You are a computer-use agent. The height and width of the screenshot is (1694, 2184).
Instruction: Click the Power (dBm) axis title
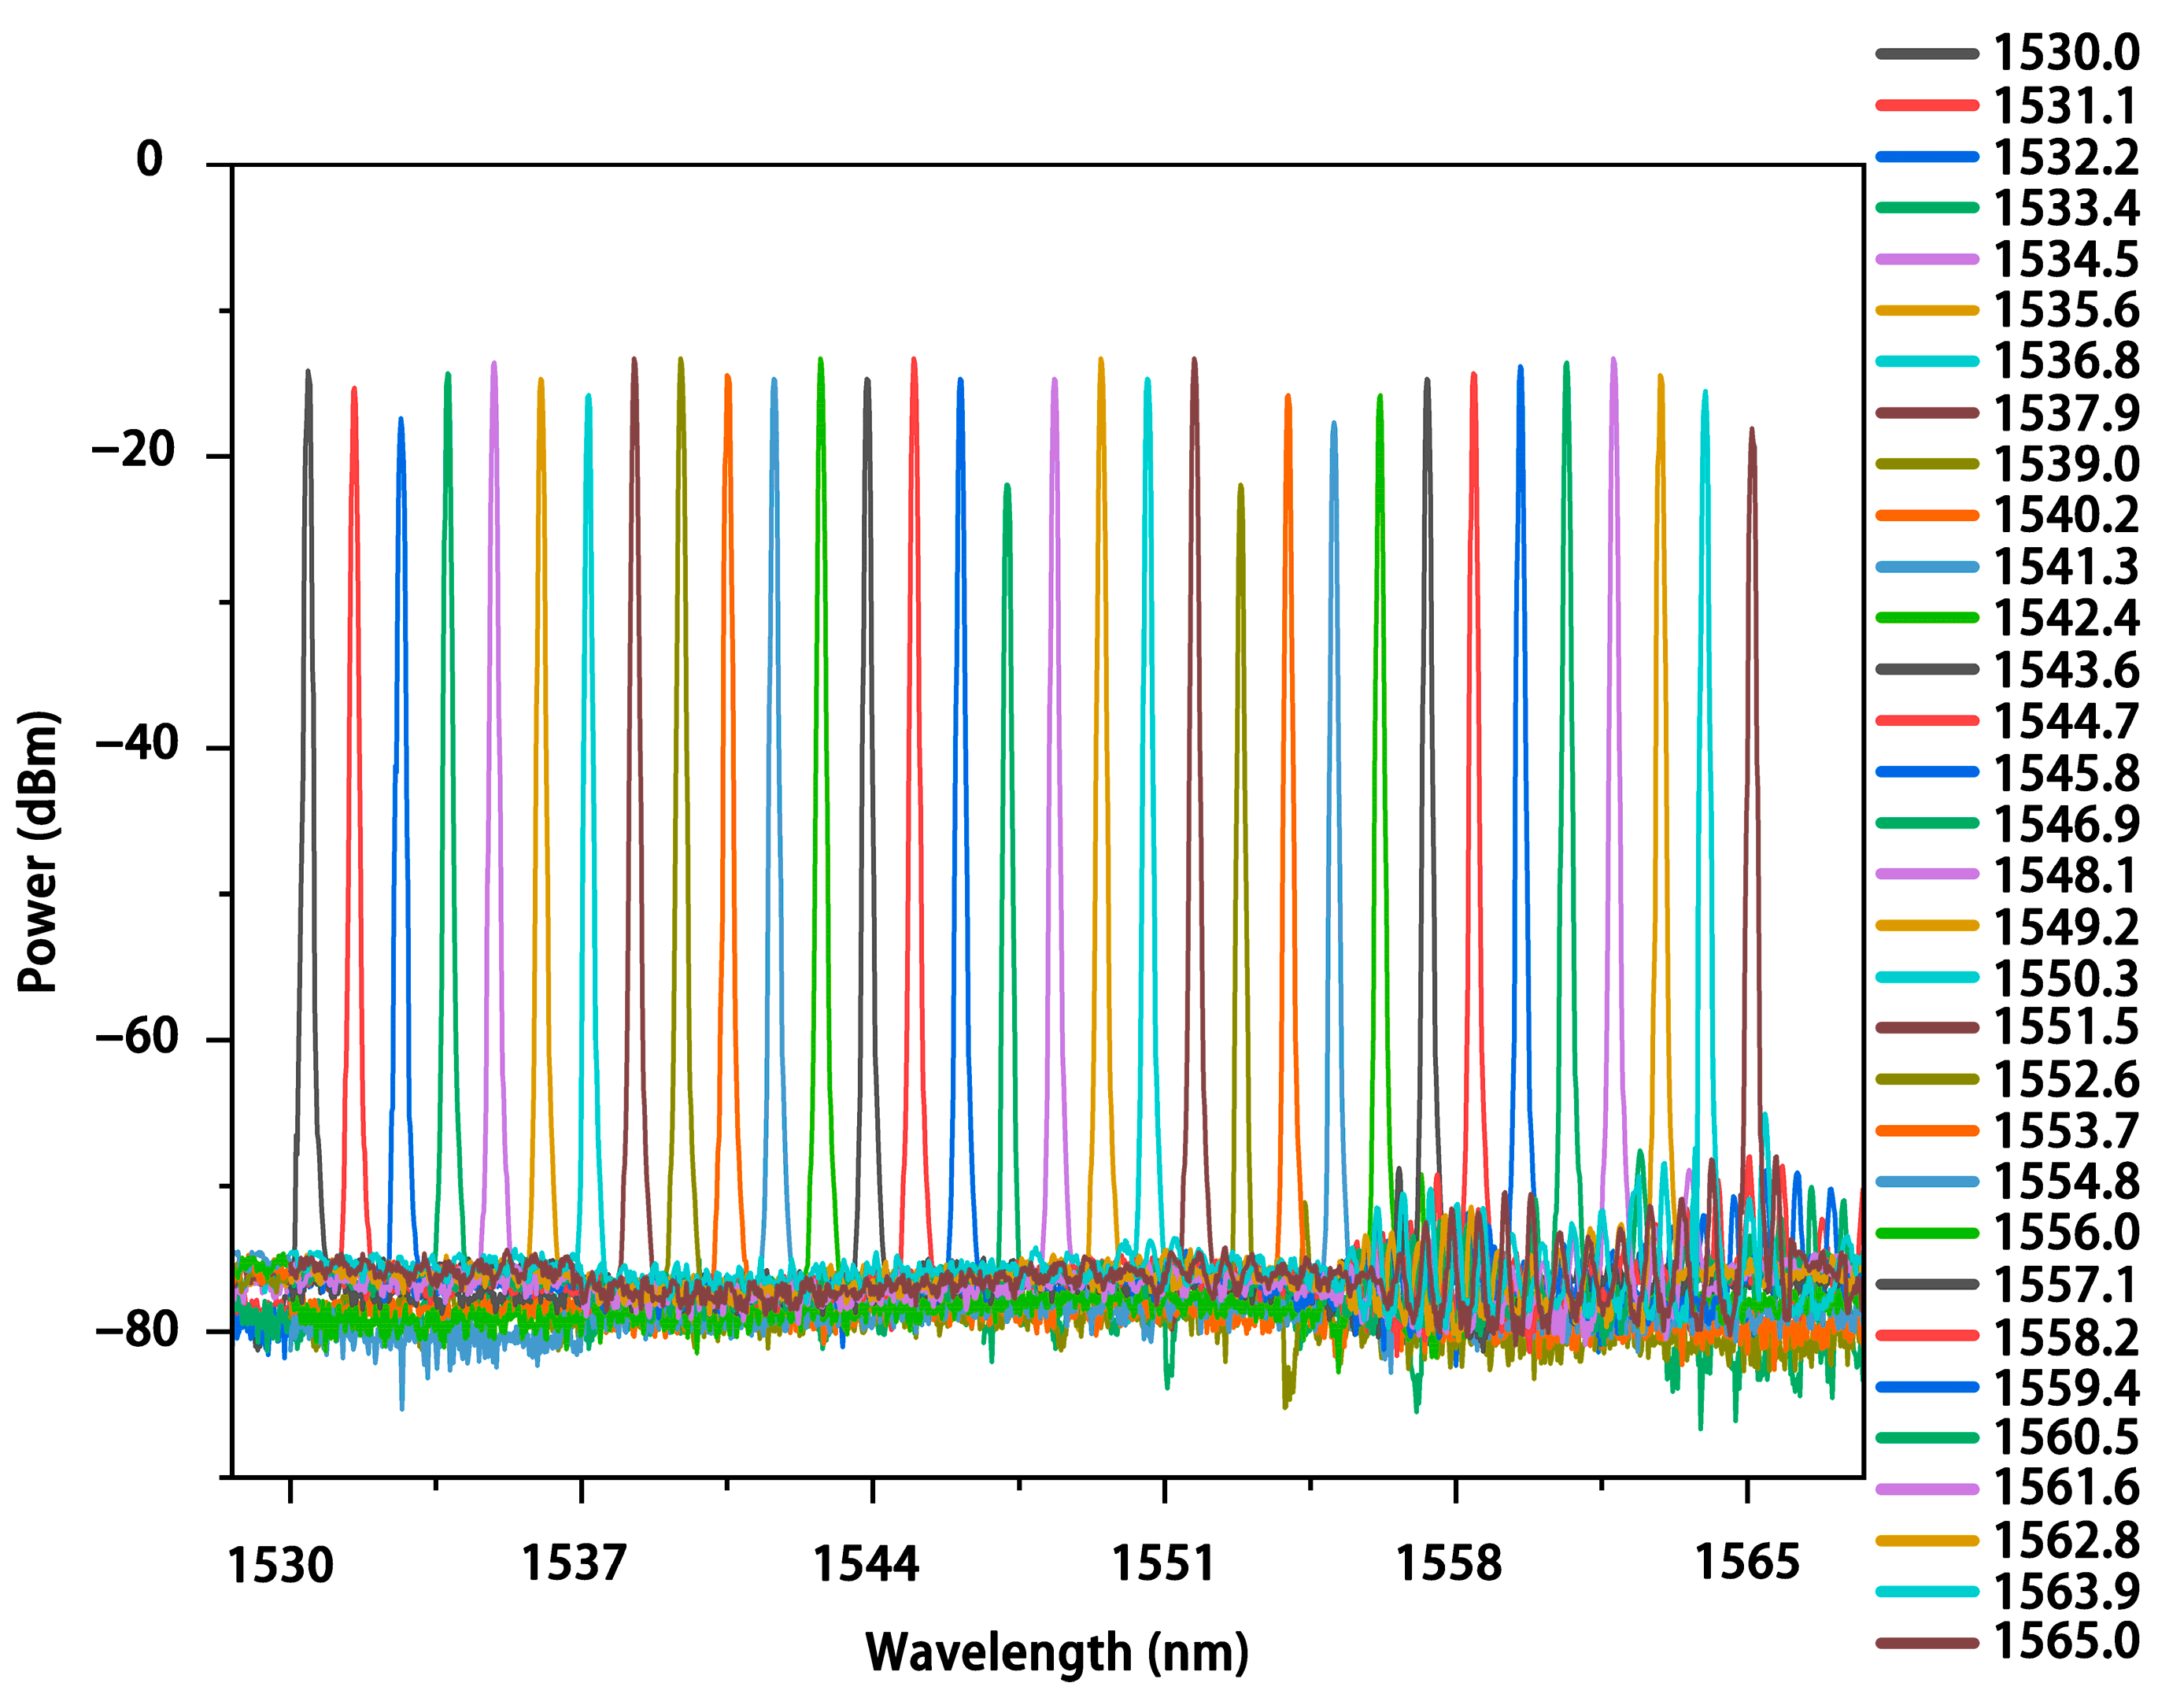(40, 851)
